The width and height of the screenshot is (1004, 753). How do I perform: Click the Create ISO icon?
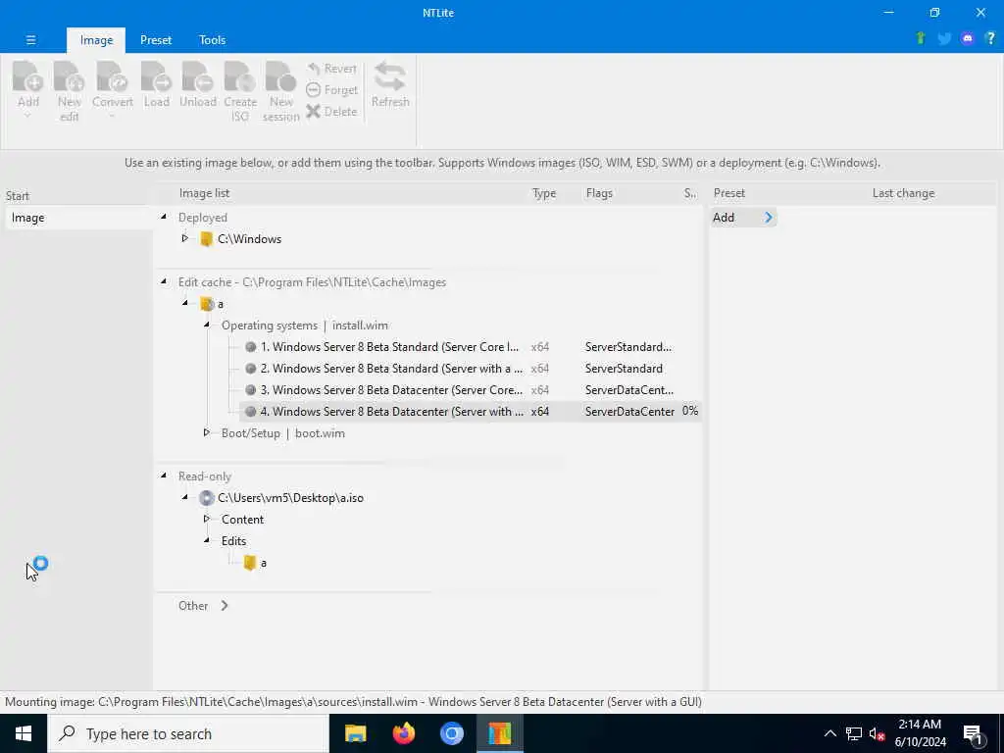pyautogui.click(x=240, y=76)
